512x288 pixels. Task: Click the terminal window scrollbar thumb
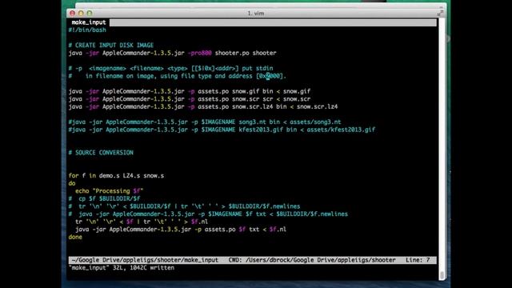[x=442, y=275]
